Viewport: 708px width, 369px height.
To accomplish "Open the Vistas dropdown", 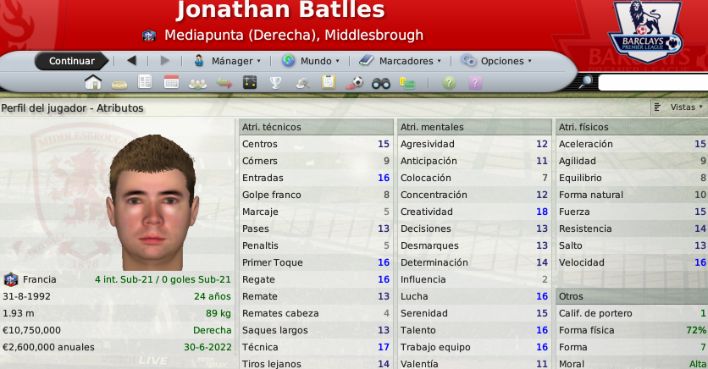I will pyautogui.click(x=680, y=107).
